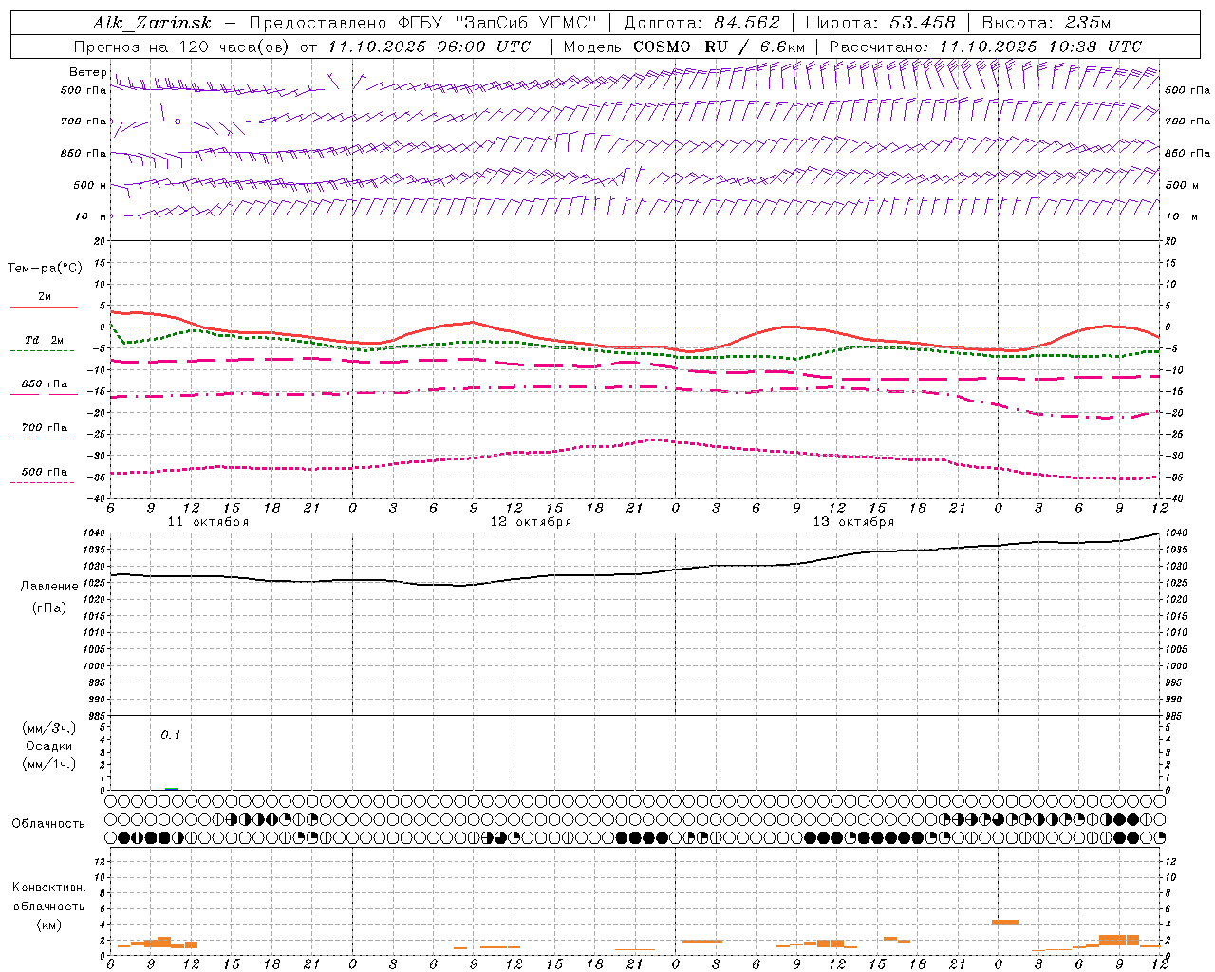Click the dotted line sample under Td 2м legend

point(42,350)
